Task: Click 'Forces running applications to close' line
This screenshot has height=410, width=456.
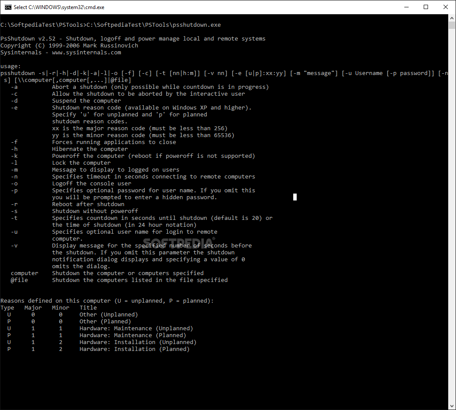Action: coord(114,142)
